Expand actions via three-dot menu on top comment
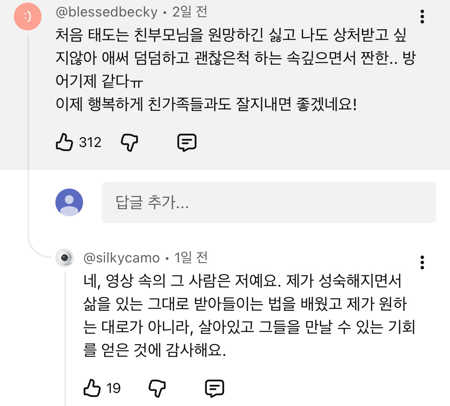This screenshot has width=450, height=406. click(423, 16)
